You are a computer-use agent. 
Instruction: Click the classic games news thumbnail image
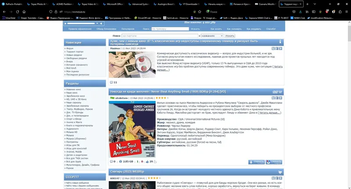(132, 65)
